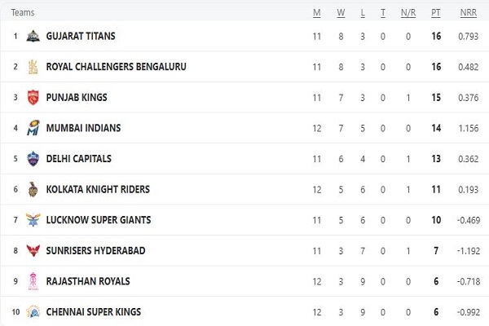The height and width of the screenshot is (326, 489).
Task: Click the Kolkata Knight Riders logo
Action: (x=33, y=189)
